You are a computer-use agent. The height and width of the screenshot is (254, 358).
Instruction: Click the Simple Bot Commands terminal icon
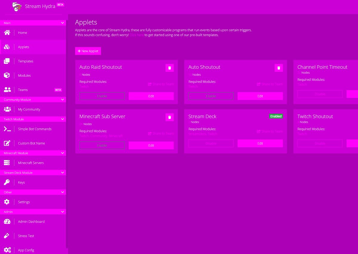click(7, 129)
